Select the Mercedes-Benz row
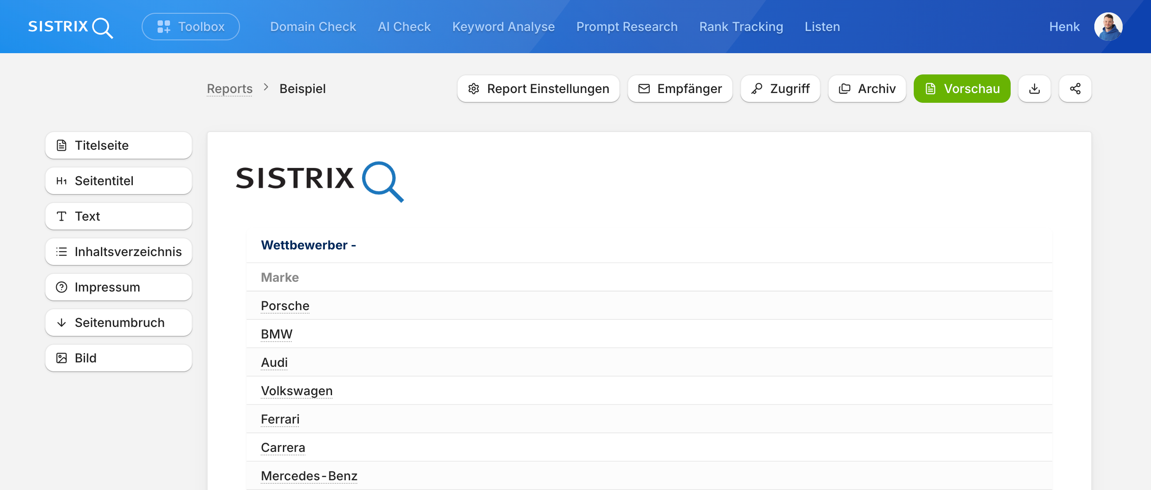Image resolution: width=1151 pixels, height=490 pixels. (649, 476)
